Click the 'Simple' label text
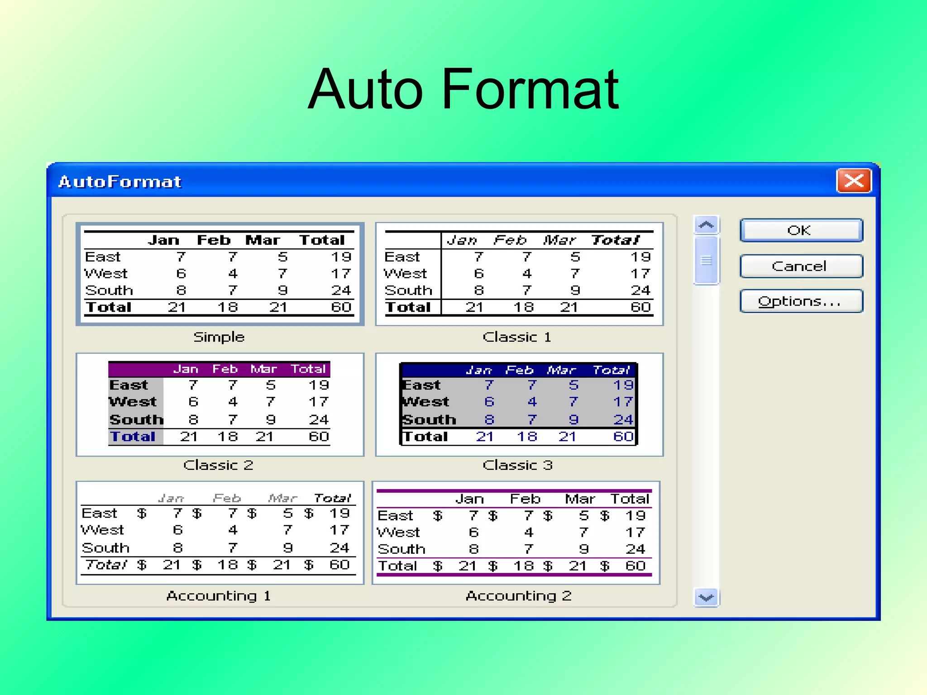Image resolution: width=927 pixels, height=695 pixels. pos(219,337)
